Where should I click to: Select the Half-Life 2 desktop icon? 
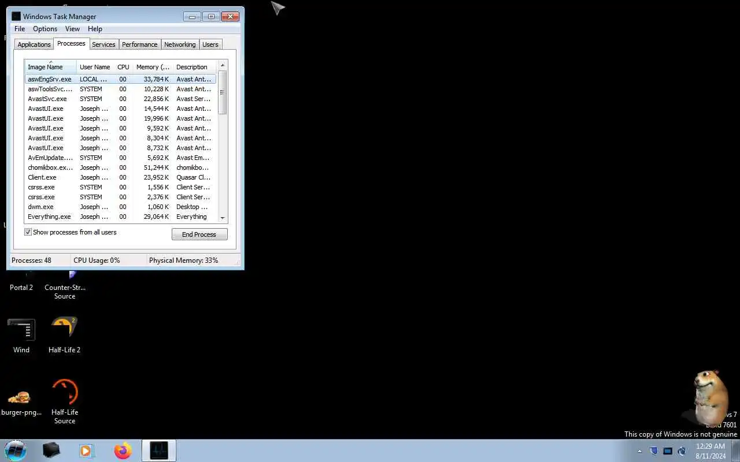click(65, 335)
